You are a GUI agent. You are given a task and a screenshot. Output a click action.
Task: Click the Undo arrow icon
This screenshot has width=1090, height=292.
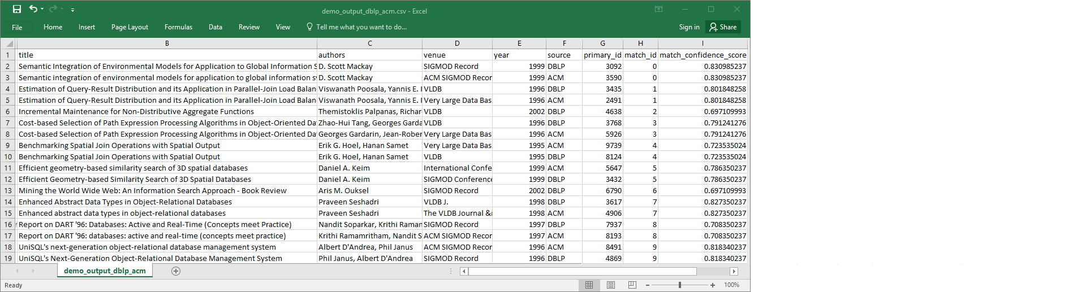click(x=33, y=9)
